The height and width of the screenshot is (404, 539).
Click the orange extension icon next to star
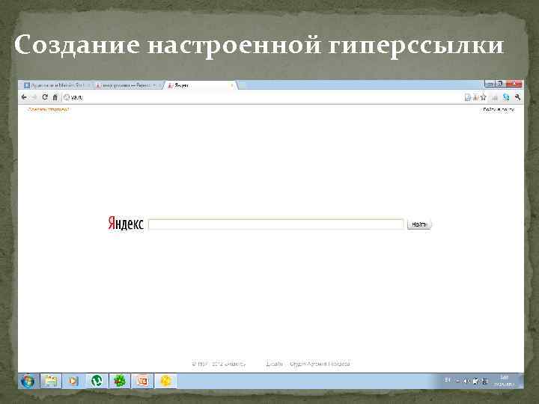(x=476, y=97)
